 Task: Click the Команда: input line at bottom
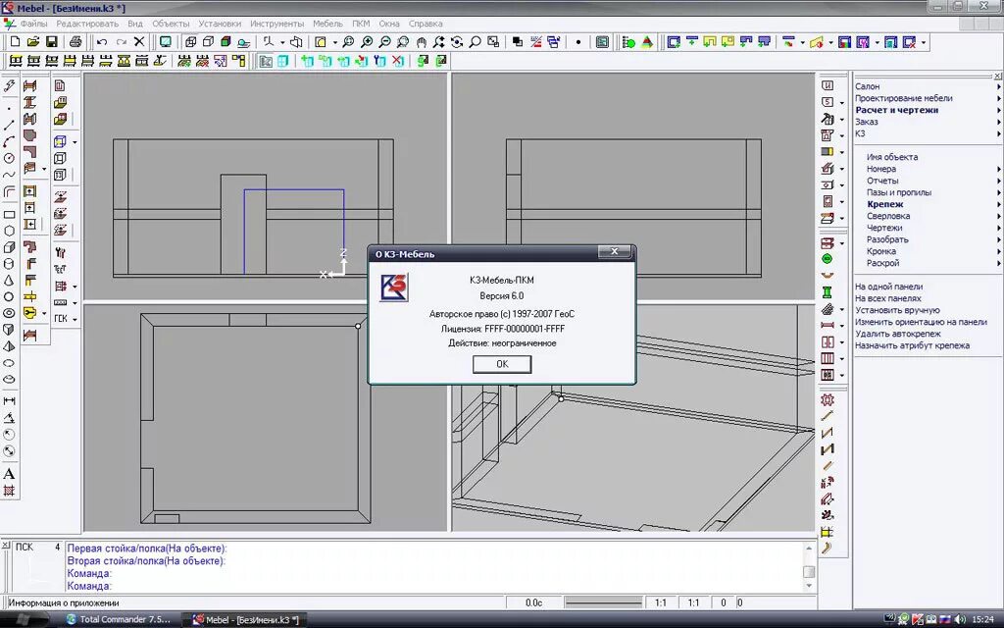coord(89,586)
